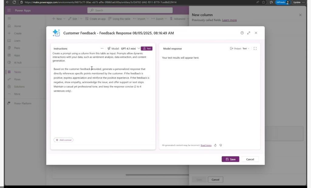Click the "New column" panel heading
The image size is (311, 188).
202,15
